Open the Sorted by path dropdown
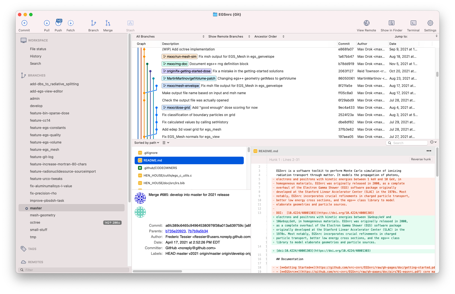The image size is (455, 294). click(147, 143)
